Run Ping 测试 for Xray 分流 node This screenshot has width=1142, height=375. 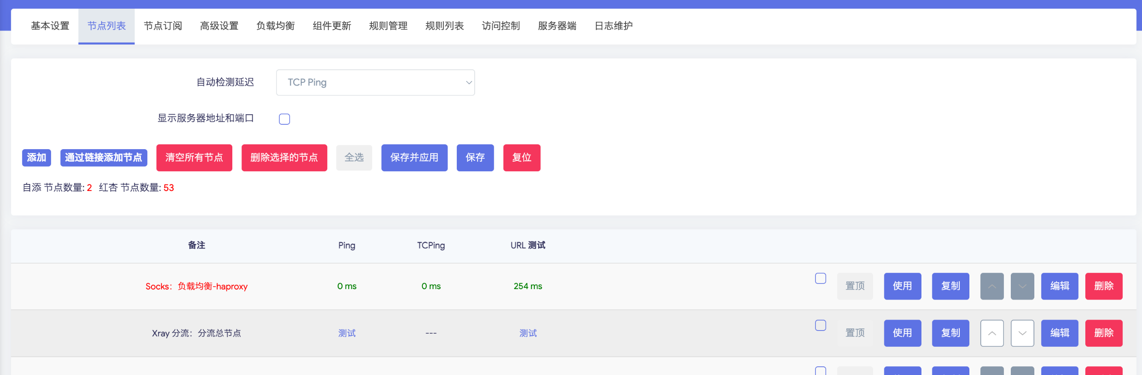click(347, 333)
